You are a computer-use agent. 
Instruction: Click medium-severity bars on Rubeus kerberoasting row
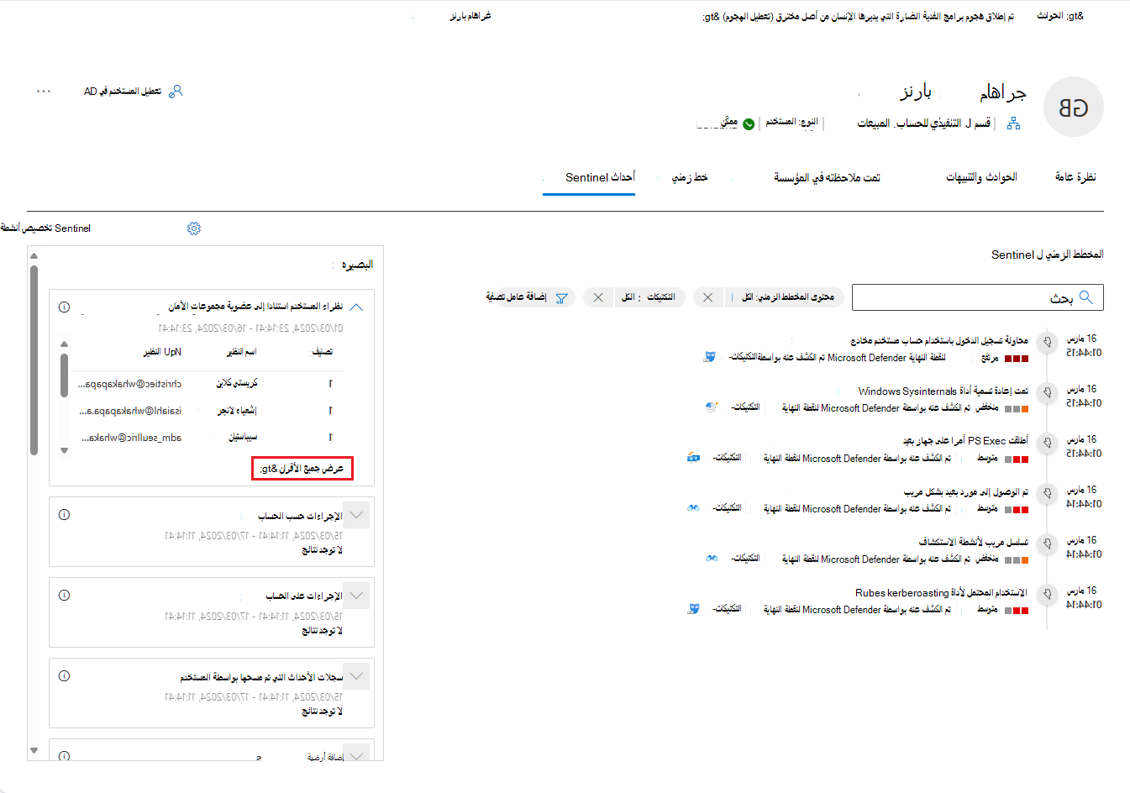1017,611
